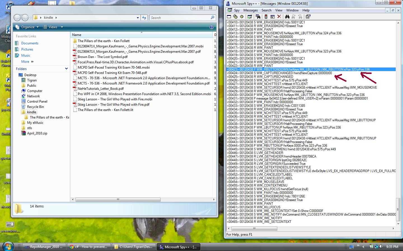
Task: Select Control Panel in folder tree
Action: [x=37, y=102]
